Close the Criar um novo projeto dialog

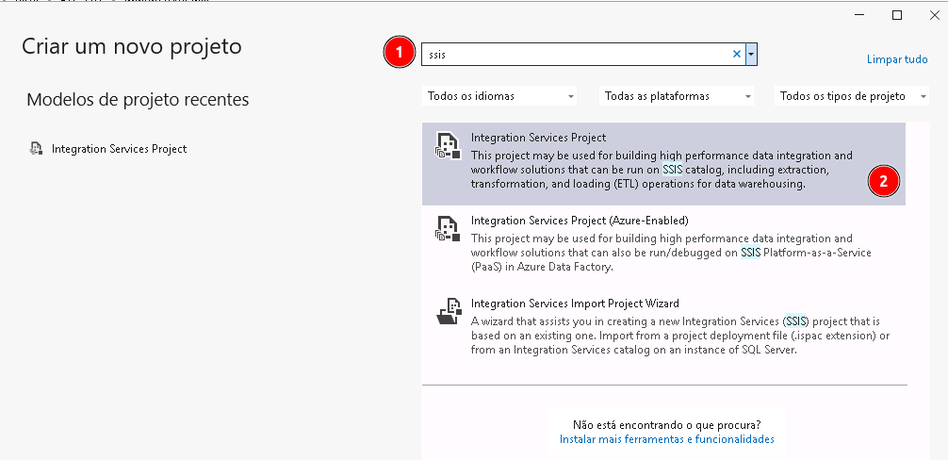(934, 16)
